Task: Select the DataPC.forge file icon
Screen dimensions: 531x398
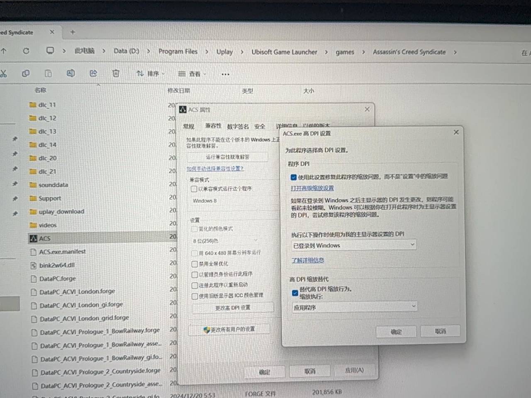Action: coord(34,279)
